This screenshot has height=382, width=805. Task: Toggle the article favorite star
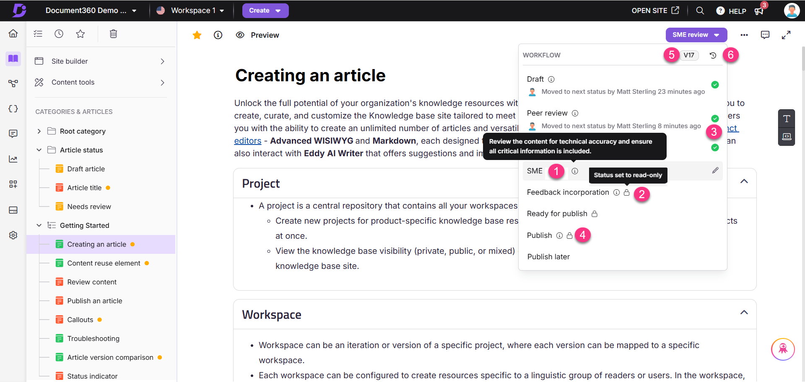pos(197,35)
